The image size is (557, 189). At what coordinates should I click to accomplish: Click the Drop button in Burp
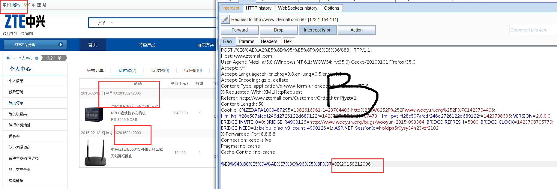coord(279,30)
